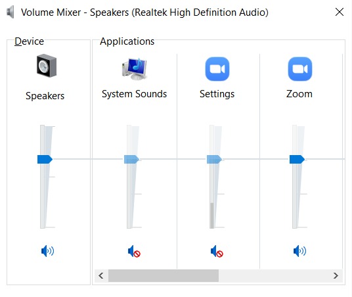Click the horizontal scrollbar thumb
Viewport: 352px width, 297px height.
164,276
